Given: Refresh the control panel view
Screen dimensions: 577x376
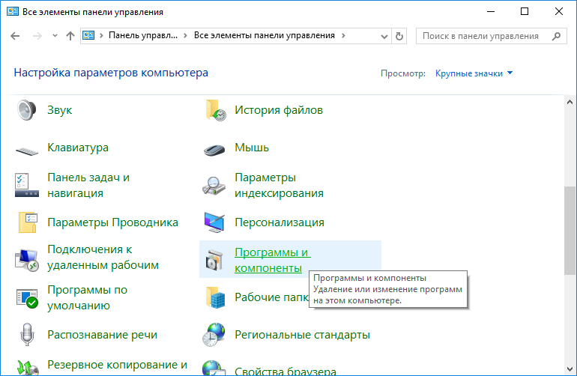Looking at the screenshot, I should pyautogui.click(x=399, y=36).
